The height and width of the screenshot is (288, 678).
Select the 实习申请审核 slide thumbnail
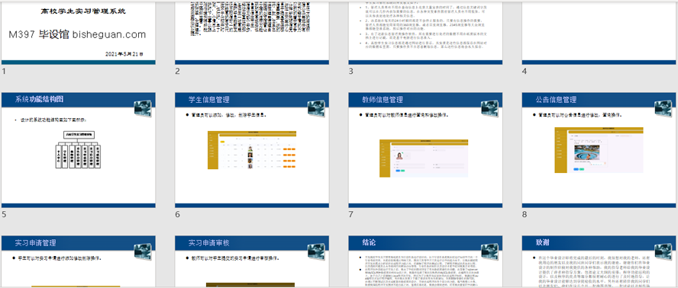[252, 261]
